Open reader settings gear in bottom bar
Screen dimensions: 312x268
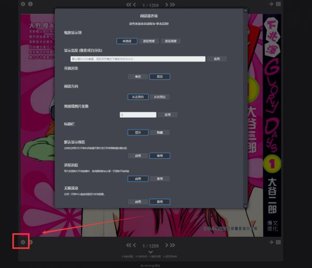point(22,242)
